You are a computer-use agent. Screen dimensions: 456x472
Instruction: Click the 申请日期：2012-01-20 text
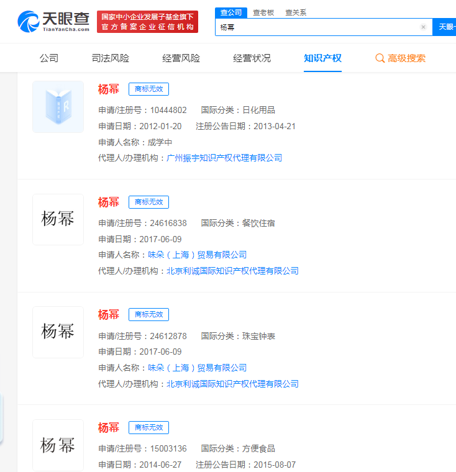coord(140,126)
